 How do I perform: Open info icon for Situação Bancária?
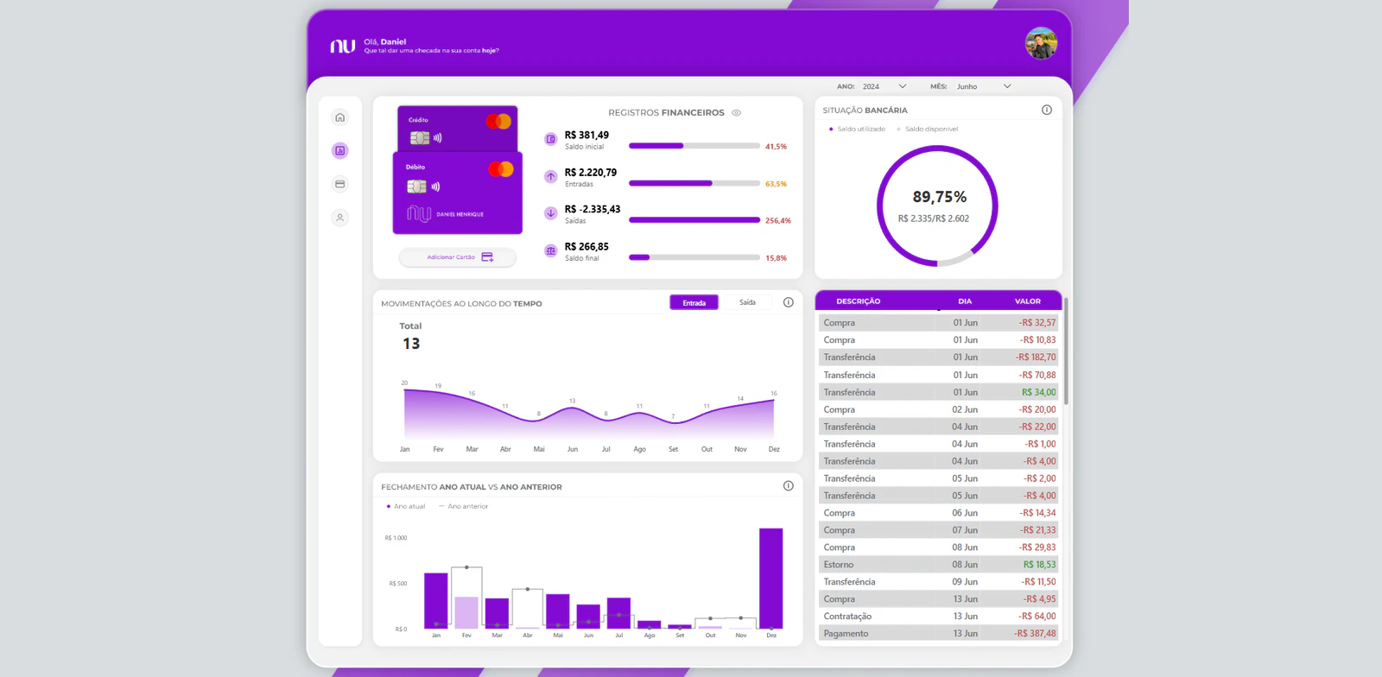pyautogui.click(x=1047, y=110)
